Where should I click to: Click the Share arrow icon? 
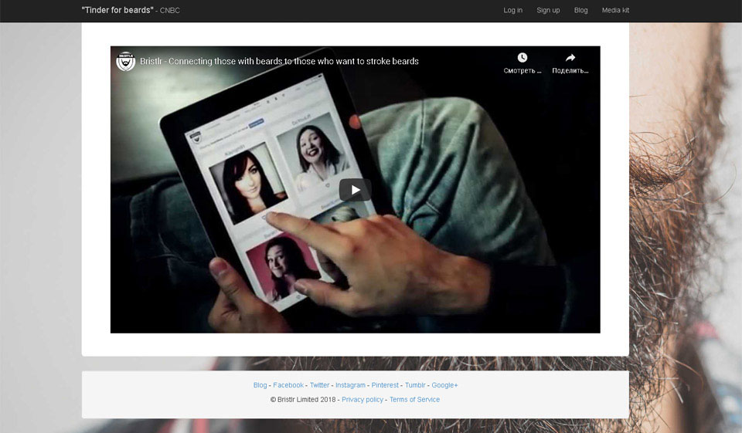(570, 58)
